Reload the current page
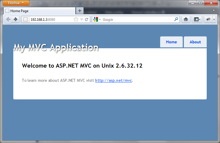The image size is (220, 143). [x=87, y=19]
